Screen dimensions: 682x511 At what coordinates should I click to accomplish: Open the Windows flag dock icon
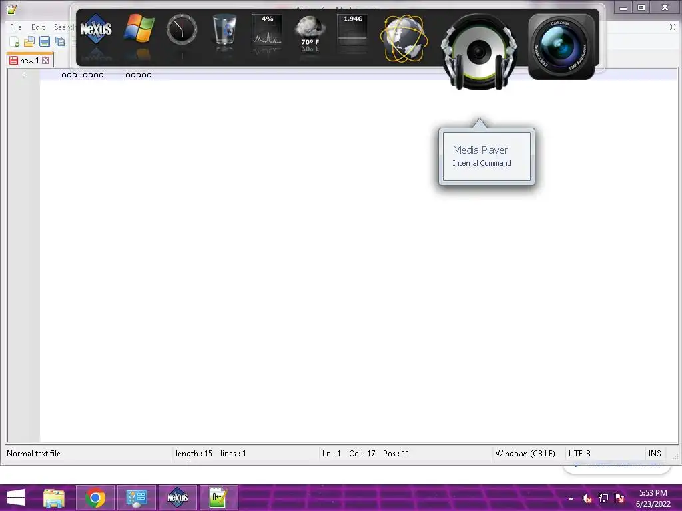coord(139,29)
